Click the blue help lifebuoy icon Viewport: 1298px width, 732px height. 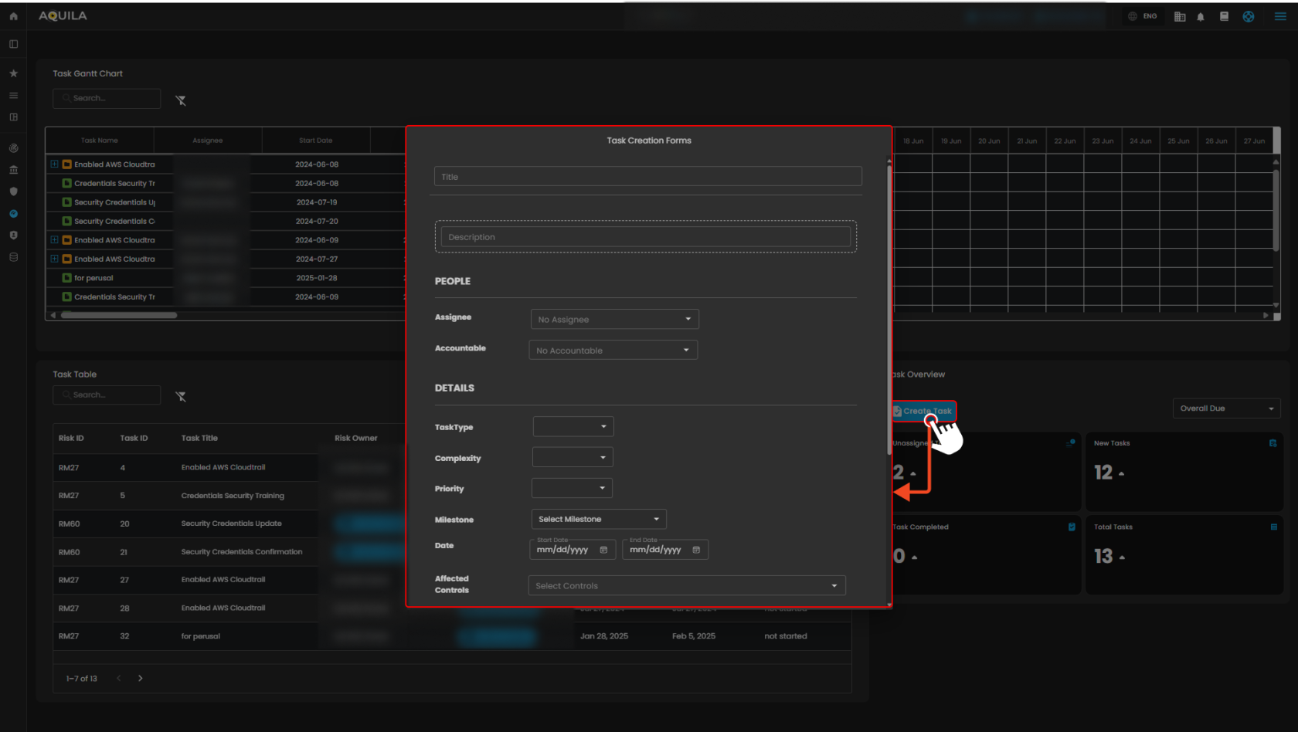coord(1249,16)
